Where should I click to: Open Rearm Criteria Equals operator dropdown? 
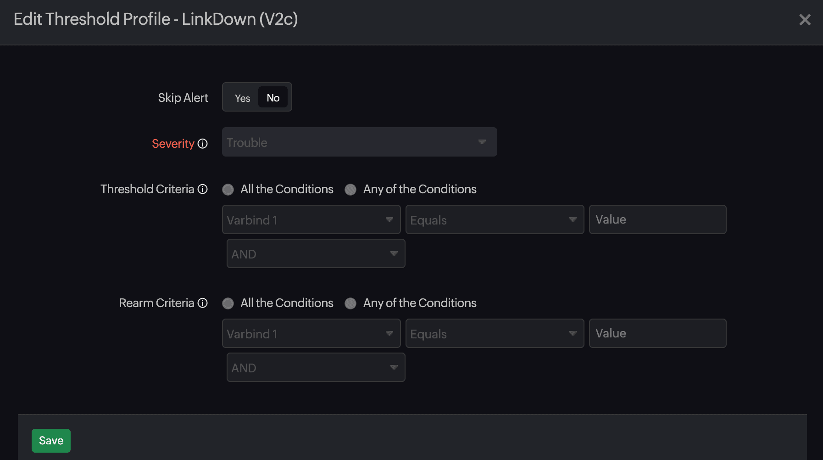pyautogui.click(x=495, y=334)
